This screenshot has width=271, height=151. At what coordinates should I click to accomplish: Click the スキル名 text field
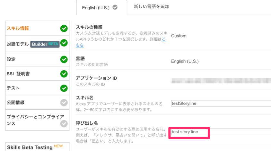(221, 103)
